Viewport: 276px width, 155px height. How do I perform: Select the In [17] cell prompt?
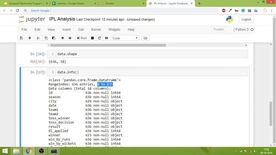point(38,72)
